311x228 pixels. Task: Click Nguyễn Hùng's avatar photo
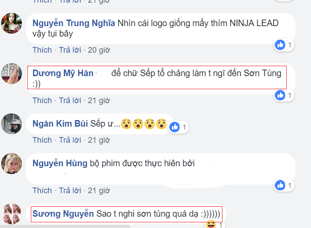point(12,164)
